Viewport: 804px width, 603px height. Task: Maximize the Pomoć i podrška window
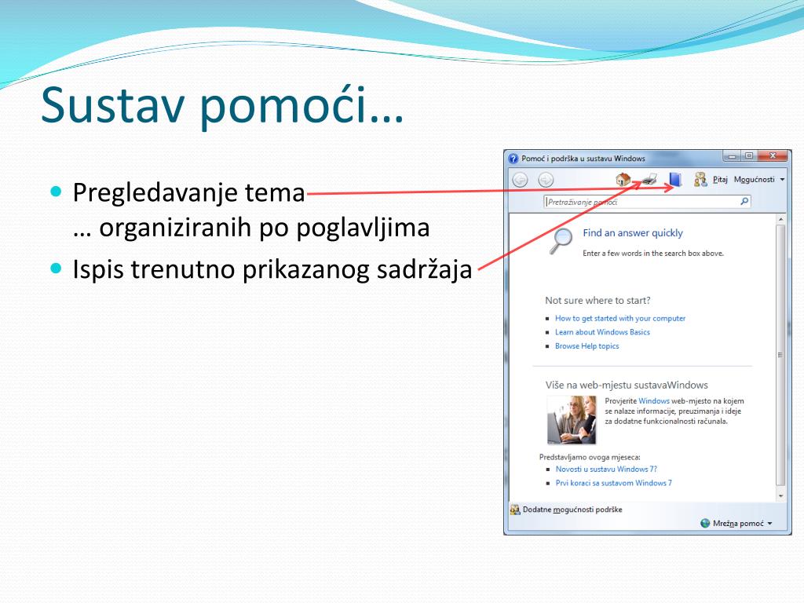[x=748, y=156]
